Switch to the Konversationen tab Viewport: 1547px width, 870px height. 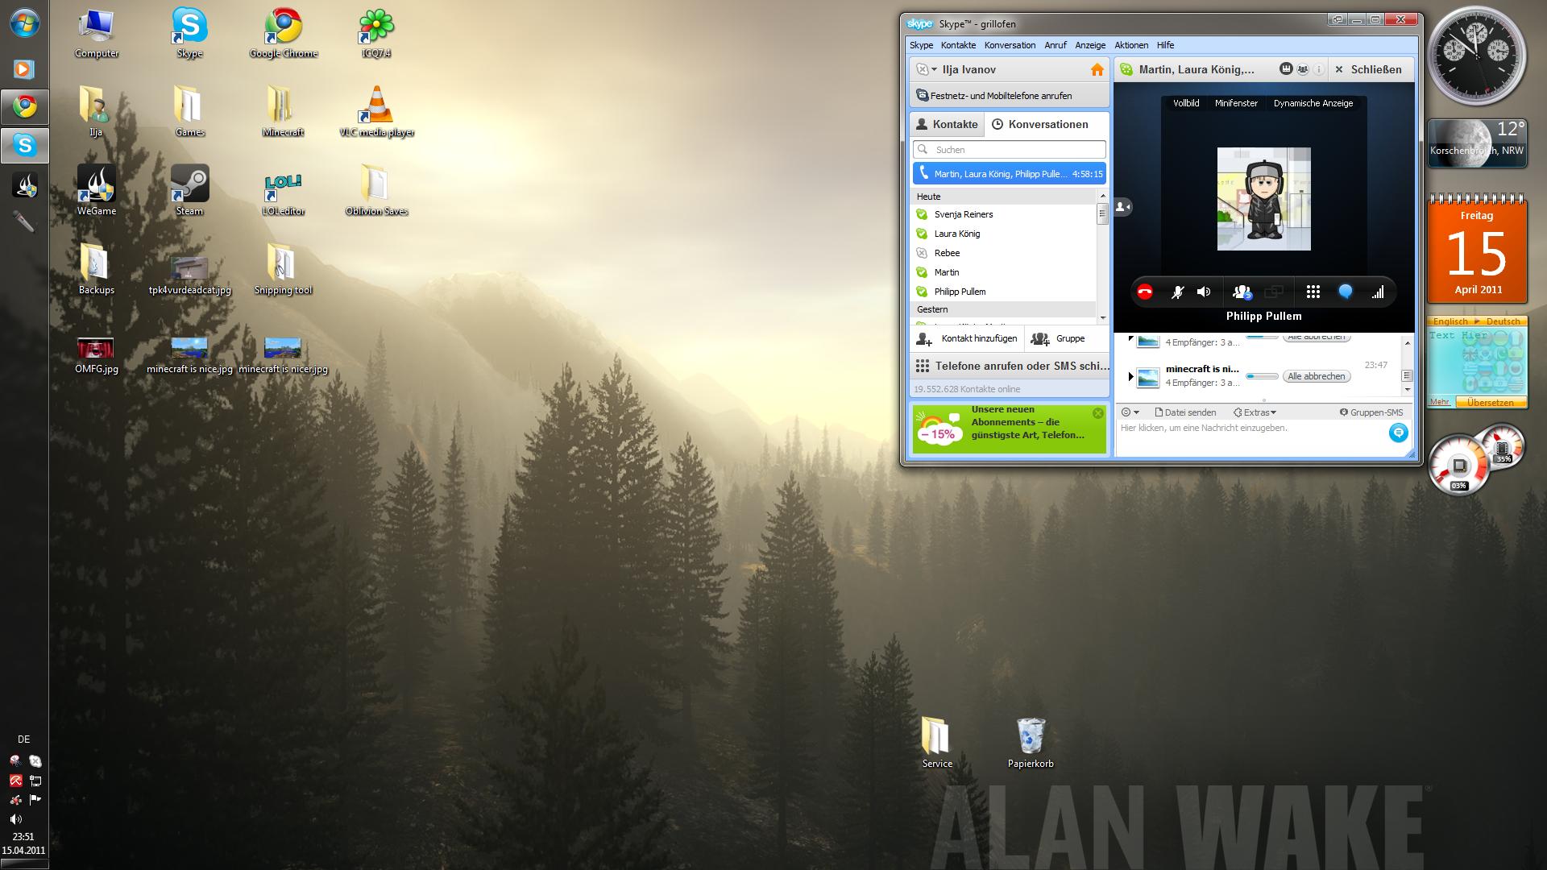pos(1039,124)
